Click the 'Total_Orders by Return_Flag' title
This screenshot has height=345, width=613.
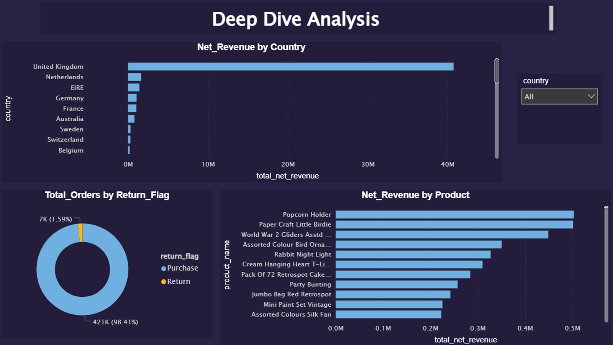[107, 195]
